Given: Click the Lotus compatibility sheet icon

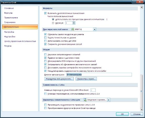Looking at the screenshot, I should coord(85,100).
